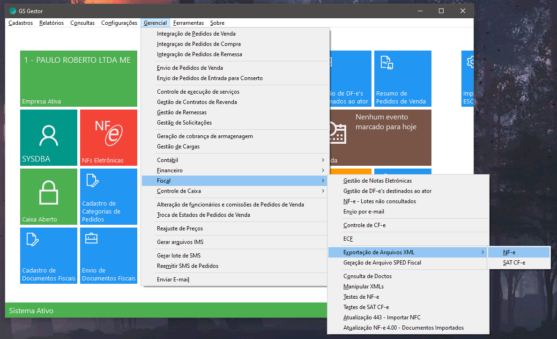Image resolution: width=557 pixels, height=339 pixels.
Task: Select Geração de Arquivo SPED Fiscal
Action: (x=408, y=263)
